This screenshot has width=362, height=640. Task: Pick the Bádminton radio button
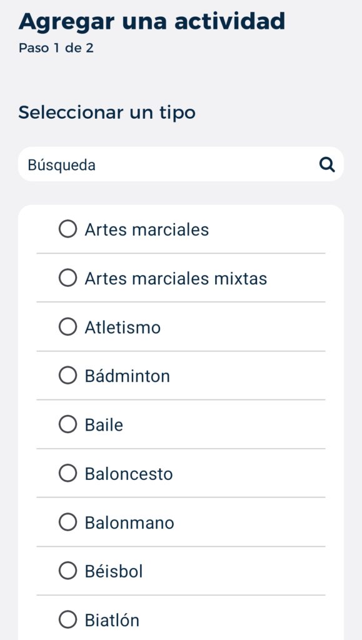pyautogui.click(x=68, y=376)
